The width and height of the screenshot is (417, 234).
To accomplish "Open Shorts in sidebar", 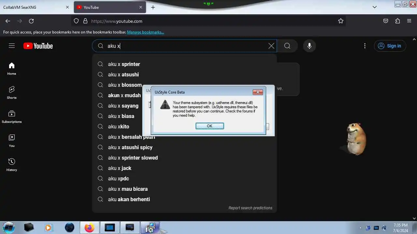I will 12,93.
